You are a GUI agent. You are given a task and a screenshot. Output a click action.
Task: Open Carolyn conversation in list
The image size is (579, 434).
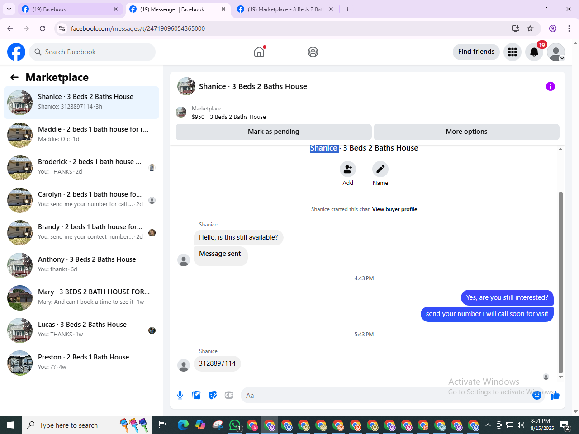pos(81,200)
